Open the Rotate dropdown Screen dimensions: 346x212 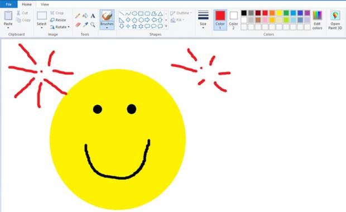tap(60, 27)
